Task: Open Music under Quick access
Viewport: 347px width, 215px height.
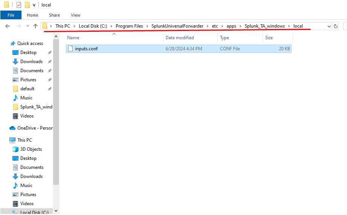Action: 26,98
